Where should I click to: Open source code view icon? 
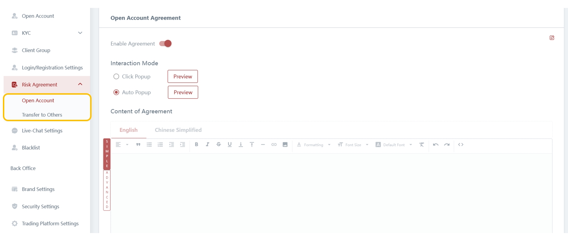coord(461,144)
